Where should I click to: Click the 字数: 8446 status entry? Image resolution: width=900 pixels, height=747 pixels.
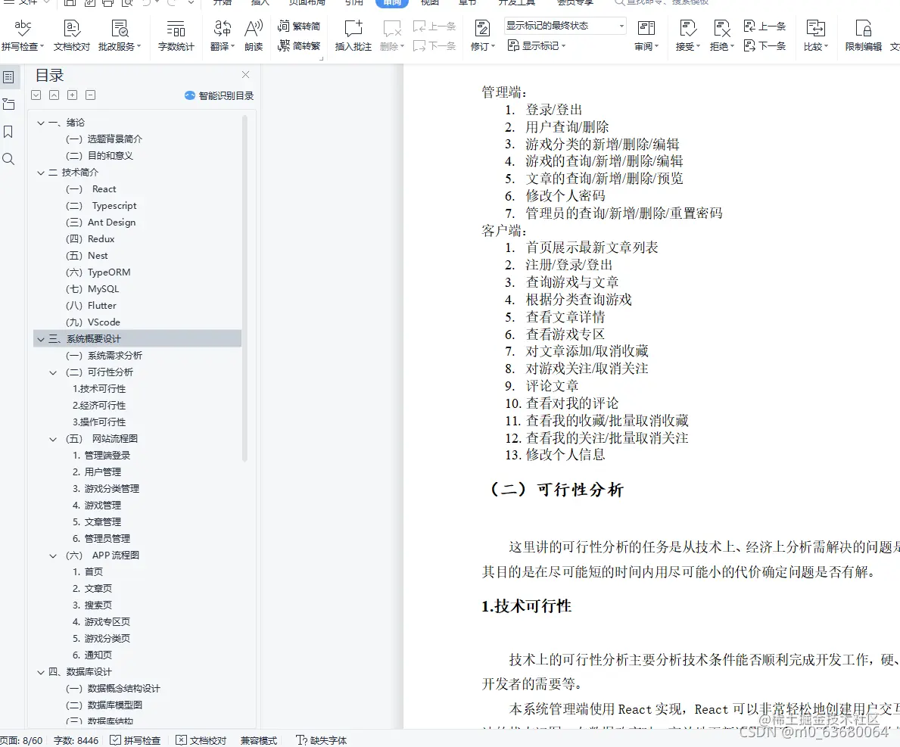tap(76, 740)
